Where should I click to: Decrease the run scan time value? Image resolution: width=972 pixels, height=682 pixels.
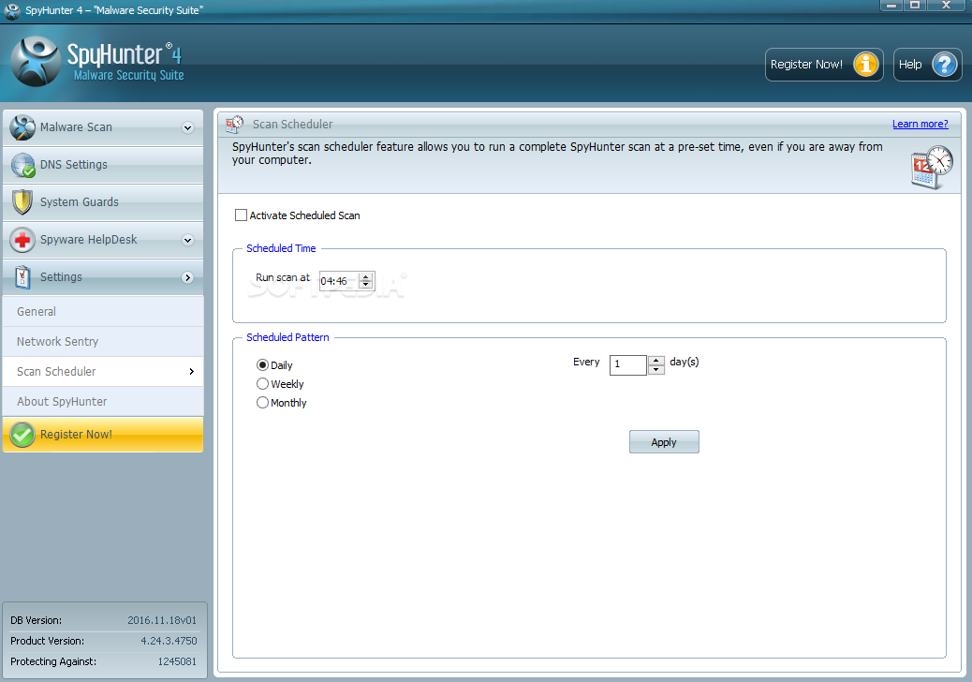pos(366,285)
